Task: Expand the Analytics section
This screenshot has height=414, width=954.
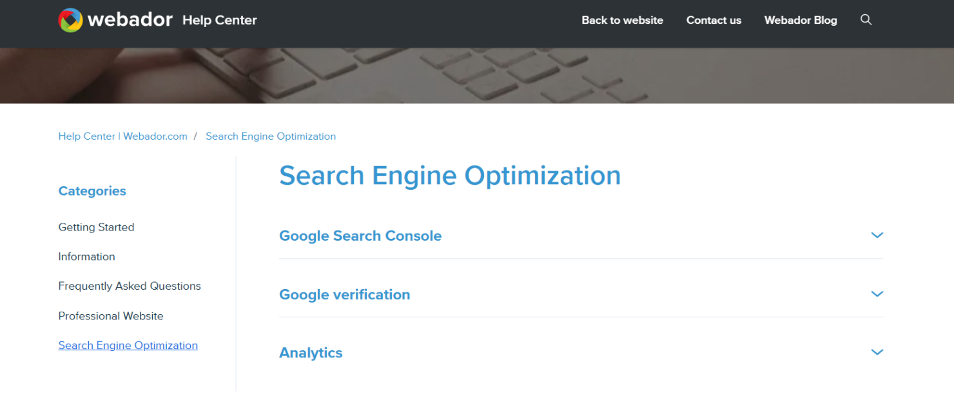Action: click(x=877, y=352)
